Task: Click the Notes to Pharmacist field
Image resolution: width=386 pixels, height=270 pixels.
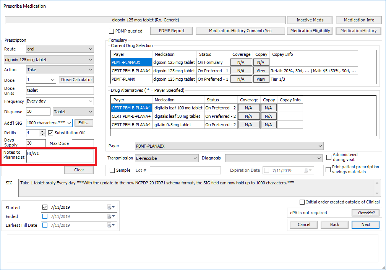Action: (60, 156)
